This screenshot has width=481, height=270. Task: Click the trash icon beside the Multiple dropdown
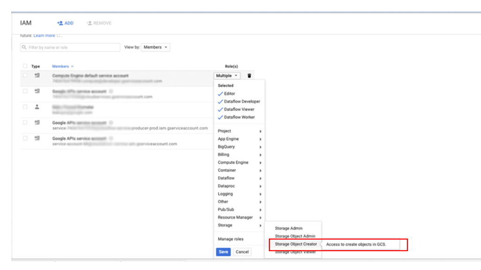point(249,76)
